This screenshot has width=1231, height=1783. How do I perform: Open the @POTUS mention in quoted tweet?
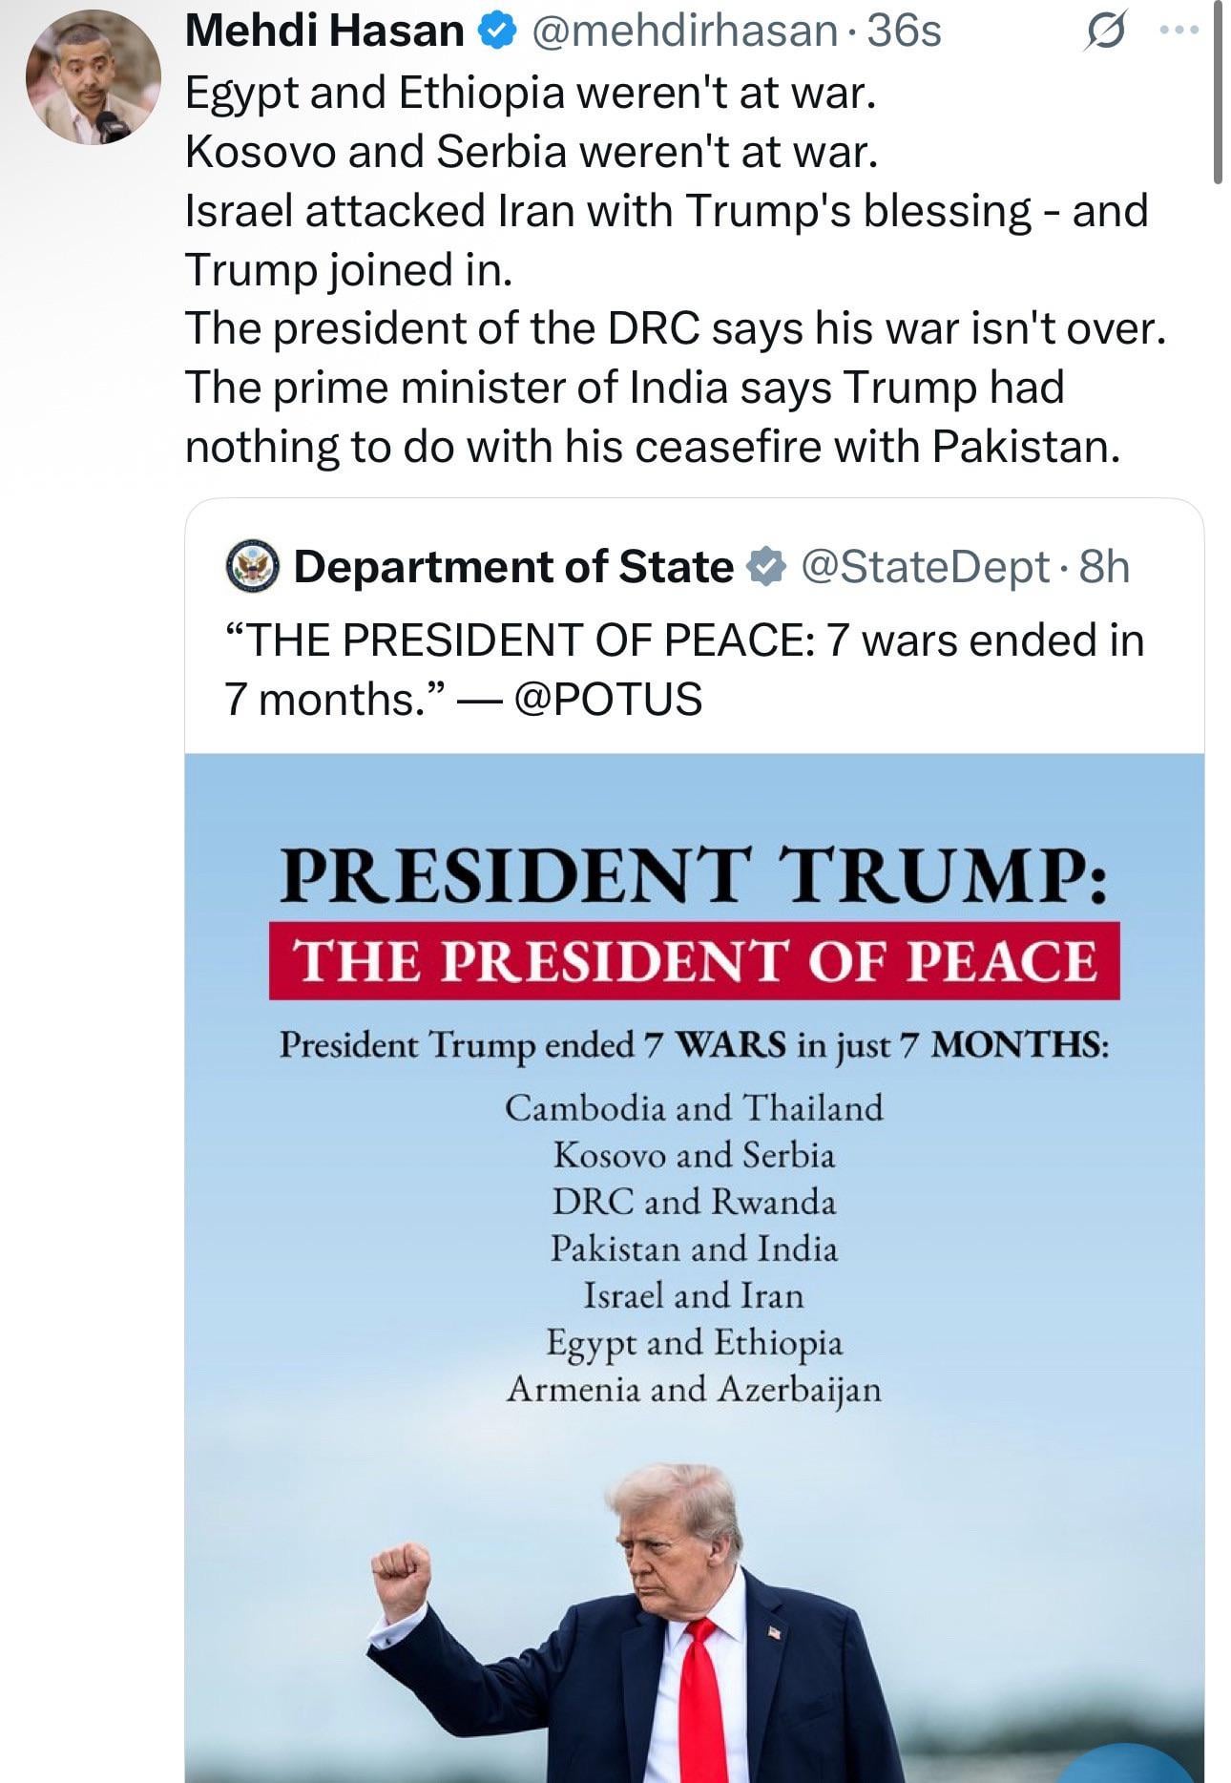[608, 700]
